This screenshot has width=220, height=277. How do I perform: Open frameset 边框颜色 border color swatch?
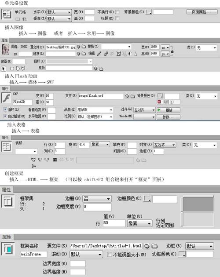click(147, 199)
